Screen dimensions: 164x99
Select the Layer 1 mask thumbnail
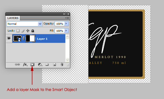[x=30, y=39]
